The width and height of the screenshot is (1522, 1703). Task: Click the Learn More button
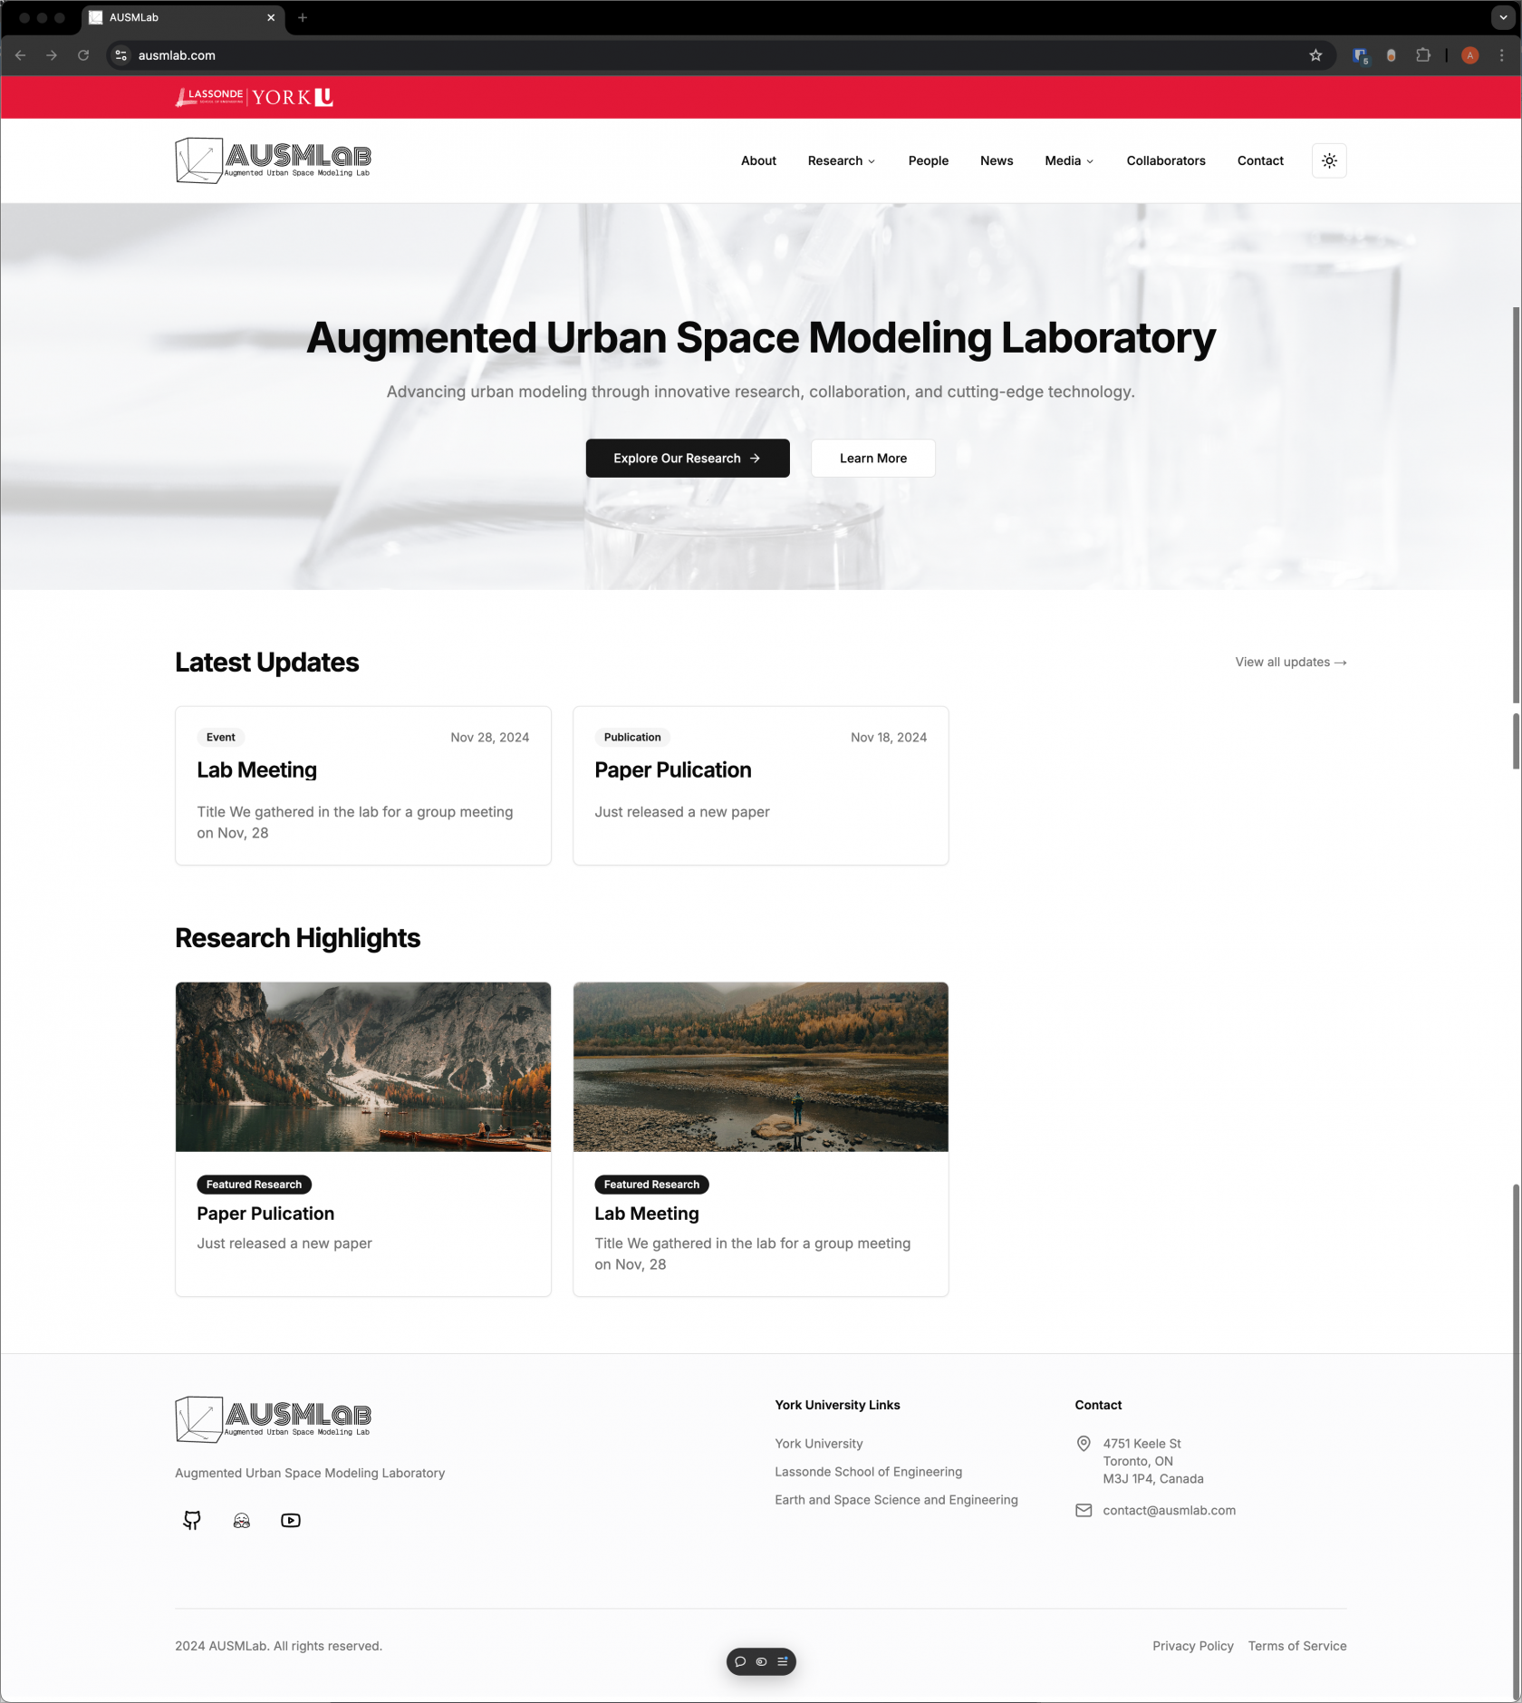click(x=872, y=459)
